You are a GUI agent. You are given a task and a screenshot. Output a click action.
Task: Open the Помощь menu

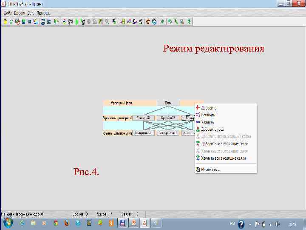[x=43, y=13]
